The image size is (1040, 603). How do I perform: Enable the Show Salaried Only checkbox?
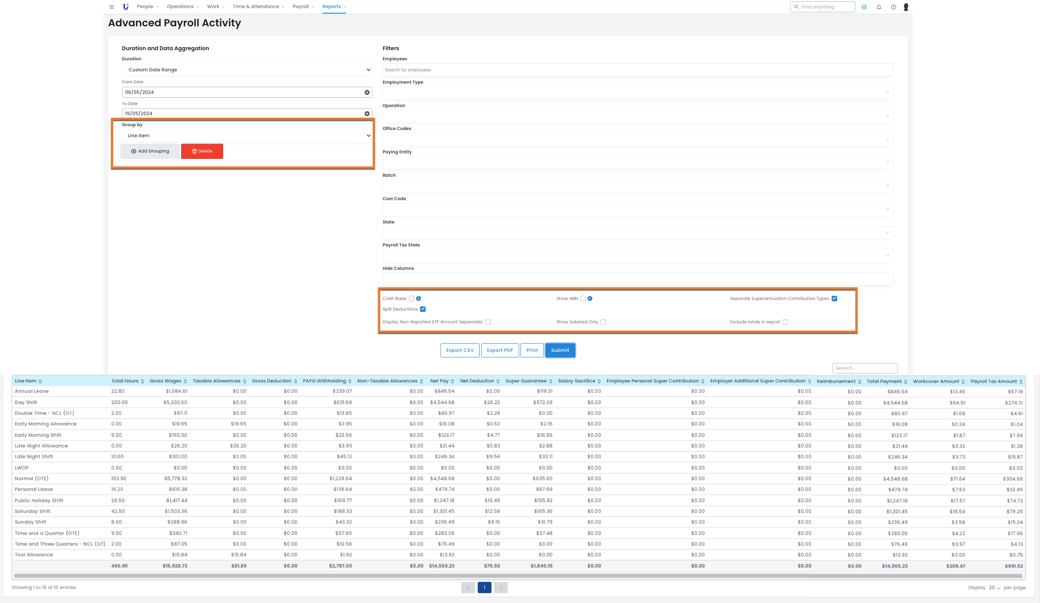(603, 322)
